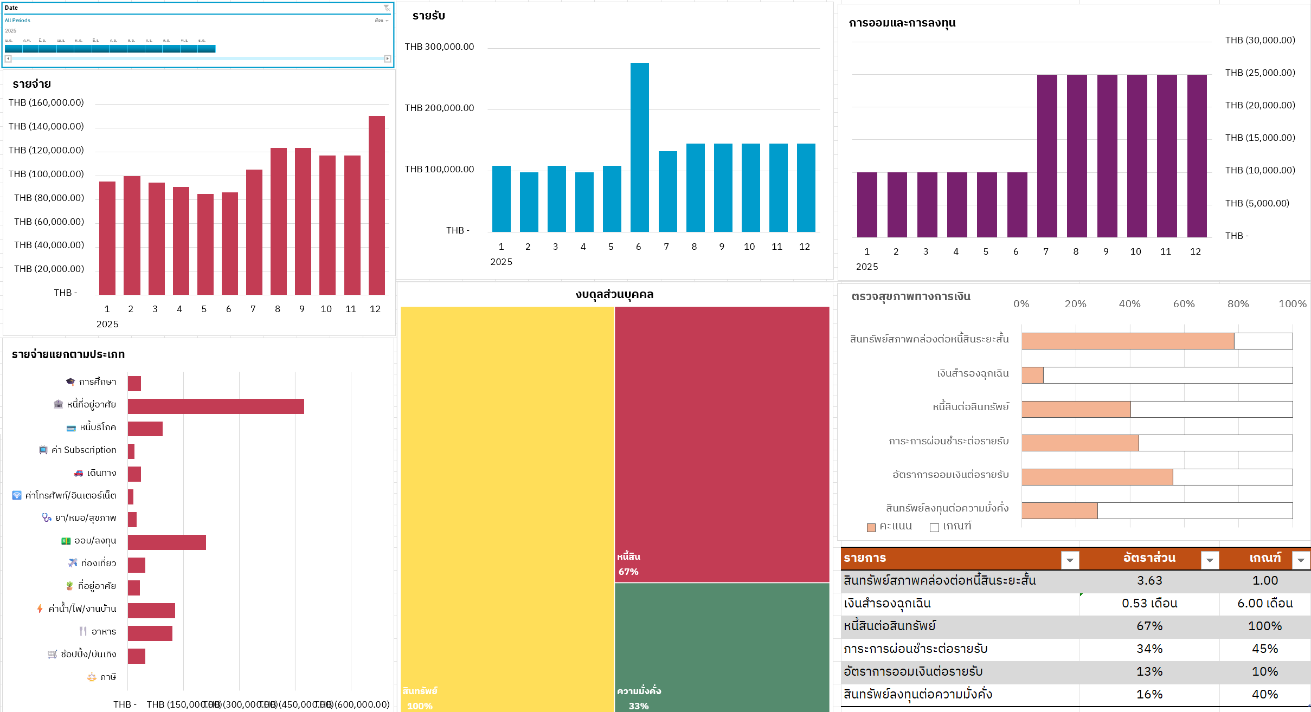Open the อัตราส่วน column filter dropdown
The width and height of the screenshot is (1311, 712).
pos(1210,560)
